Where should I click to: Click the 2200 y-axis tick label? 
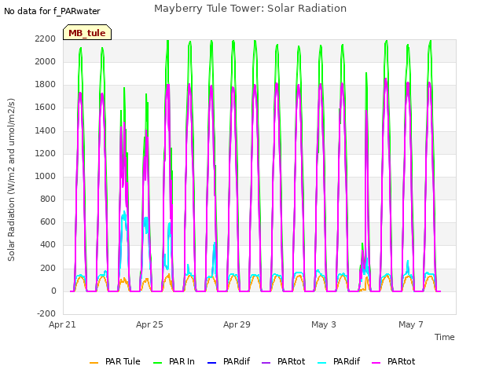46,38
